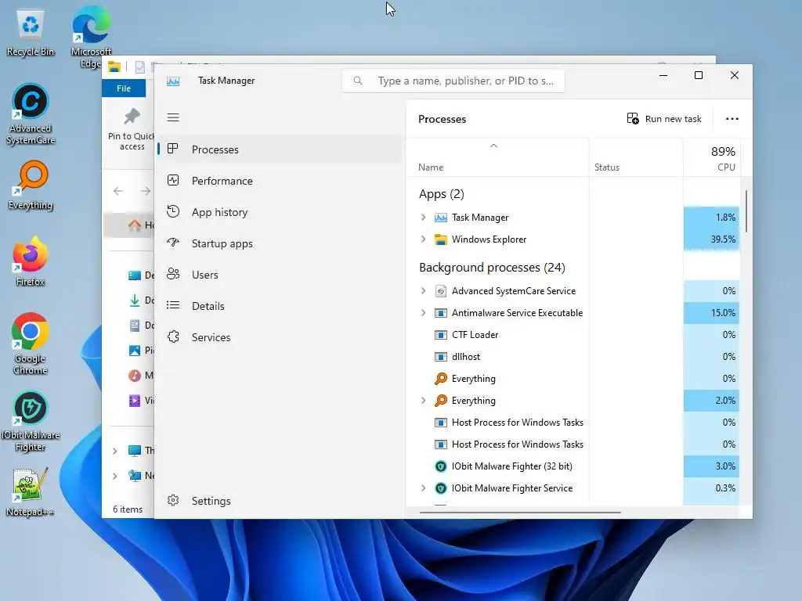Open the Processes page in sidebar

pyautogui.click(x=280, y=149)
